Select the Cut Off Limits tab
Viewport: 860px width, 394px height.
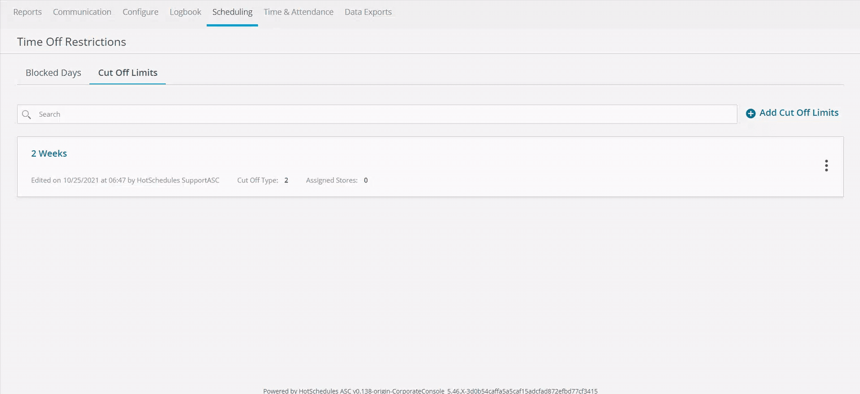128,73
